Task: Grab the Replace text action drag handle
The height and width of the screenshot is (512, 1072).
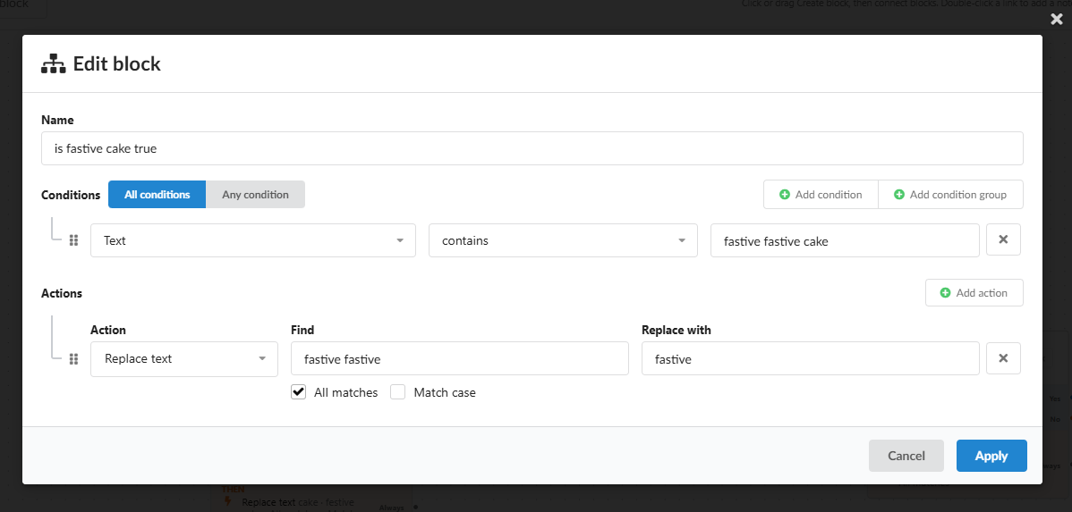Action: tap(74, 358)
